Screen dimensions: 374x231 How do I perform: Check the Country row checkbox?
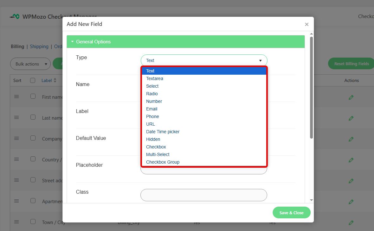(x=33, y=159)
